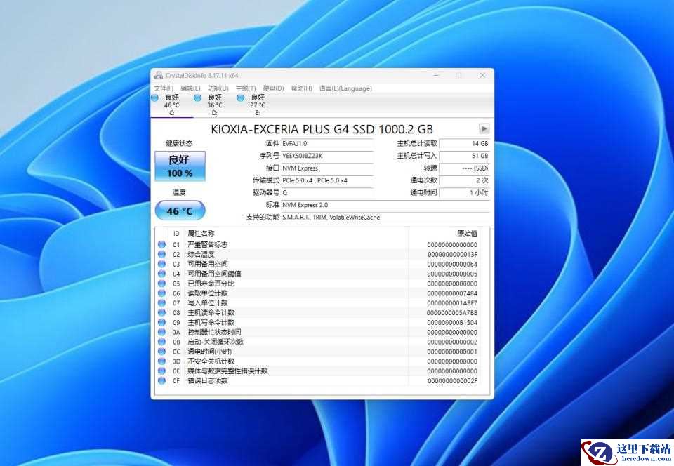This screenshot has width=674, height=466.
Task: Click status icon of attribute 07 写入单位计数
Action: 161,302
